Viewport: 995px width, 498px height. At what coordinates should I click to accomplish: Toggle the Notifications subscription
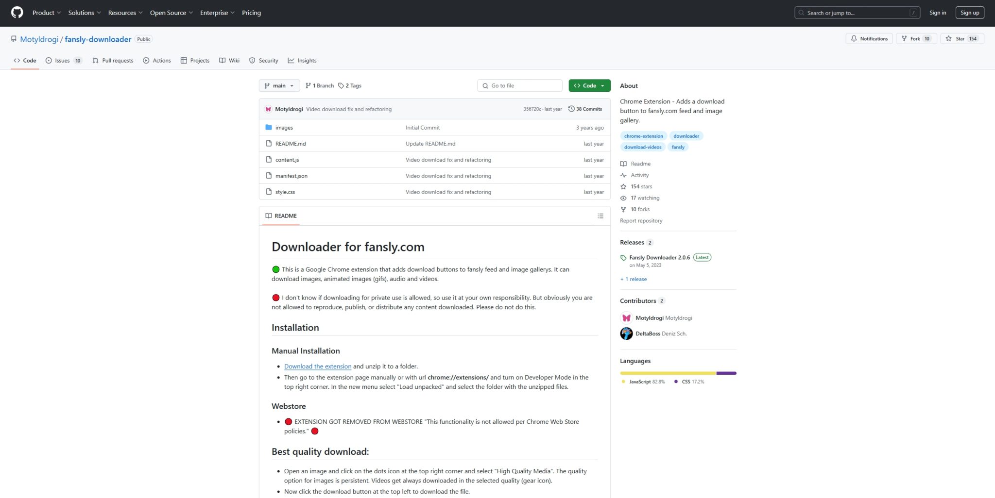(869, 38)
